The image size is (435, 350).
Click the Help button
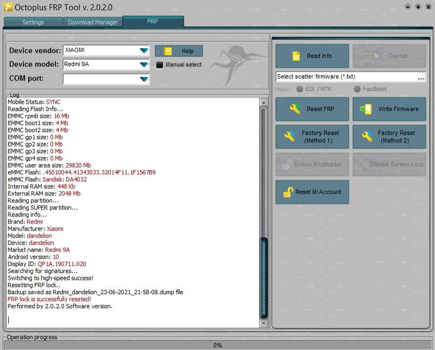(179, 51)
